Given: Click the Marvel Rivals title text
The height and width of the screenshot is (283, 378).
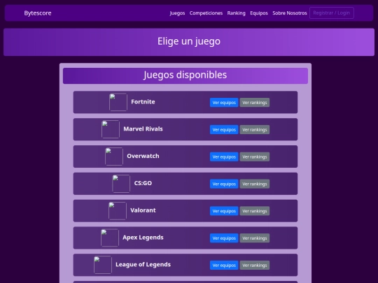Looking at the screenshot, I should pyautogui.click(x=143, y=129).
